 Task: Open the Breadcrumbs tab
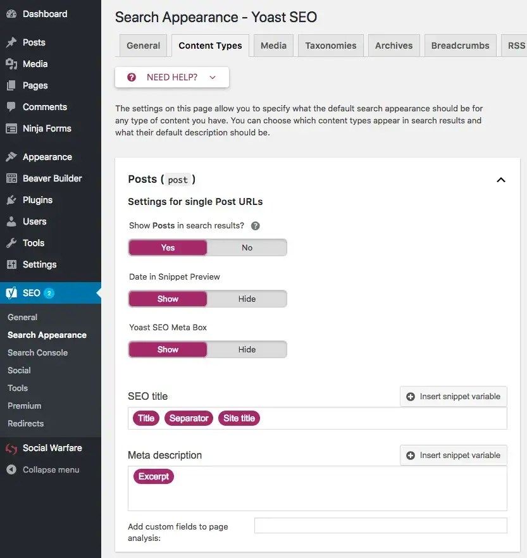point(460,46)
